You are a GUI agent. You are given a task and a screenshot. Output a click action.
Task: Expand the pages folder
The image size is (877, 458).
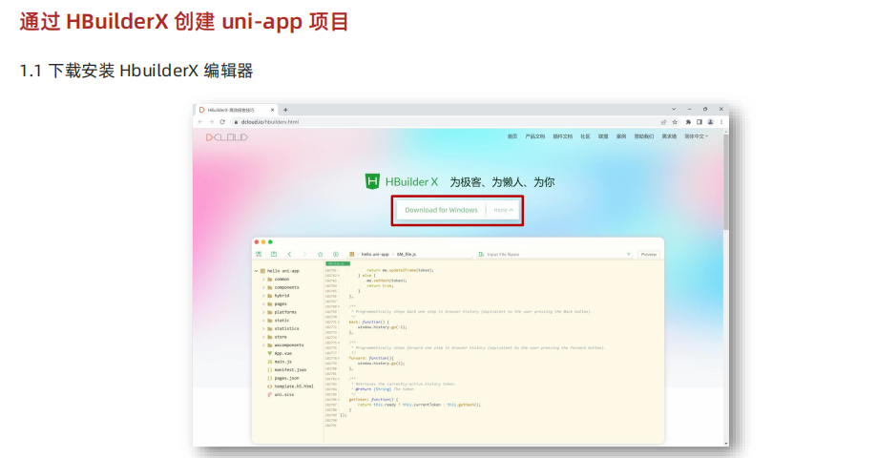tap(264, 304)
